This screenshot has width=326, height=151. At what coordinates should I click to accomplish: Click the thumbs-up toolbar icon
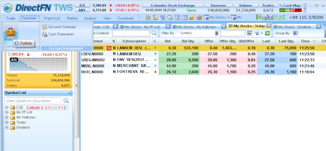192,18
